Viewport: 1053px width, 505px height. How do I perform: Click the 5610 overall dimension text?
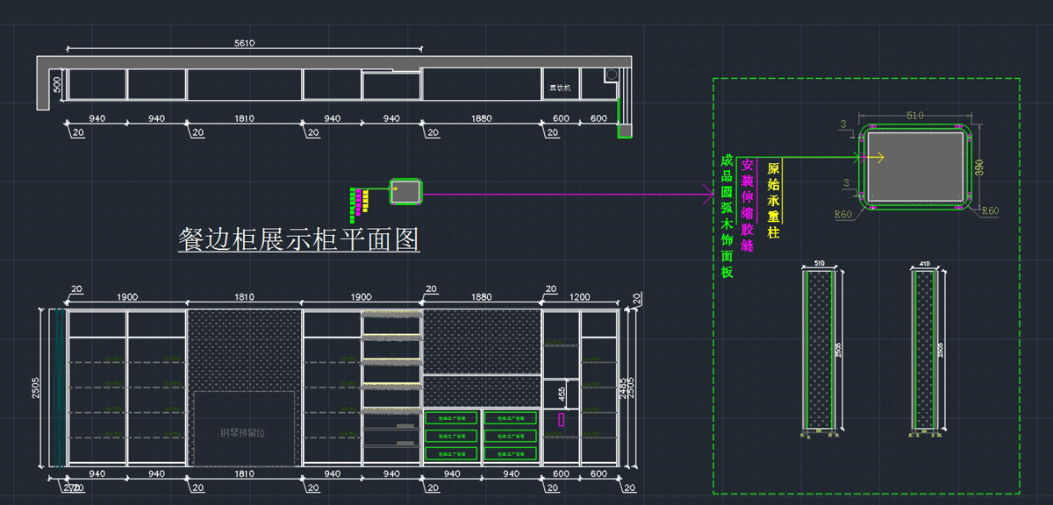(x=244, y=43)
